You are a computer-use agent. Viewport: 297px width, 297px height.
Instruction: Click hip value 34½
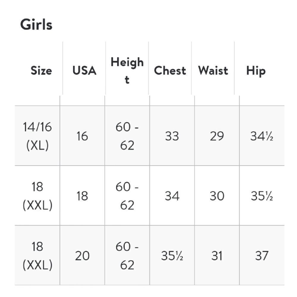(262, 136)
